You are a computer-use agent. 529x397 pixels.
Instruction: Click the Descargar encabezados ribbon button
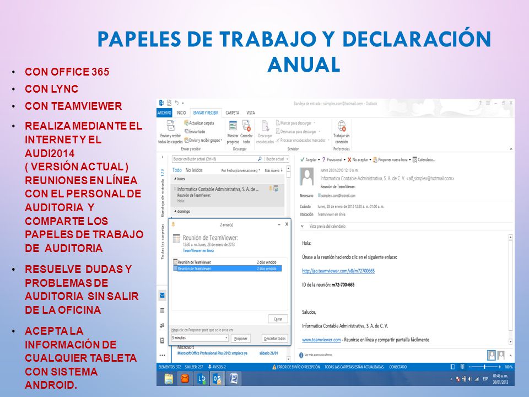(265, 132)
